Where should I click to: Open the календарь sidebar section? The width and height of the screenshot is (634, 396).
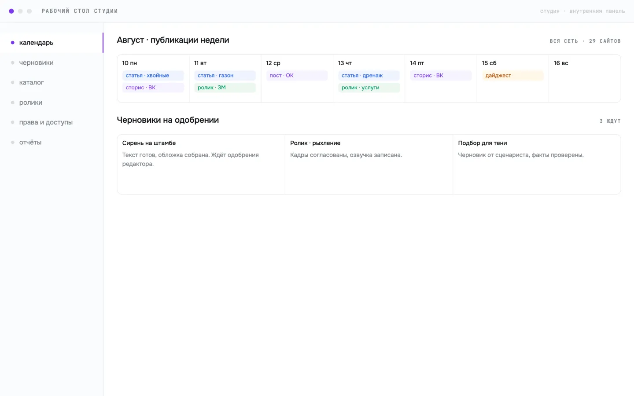pos(52,43)
